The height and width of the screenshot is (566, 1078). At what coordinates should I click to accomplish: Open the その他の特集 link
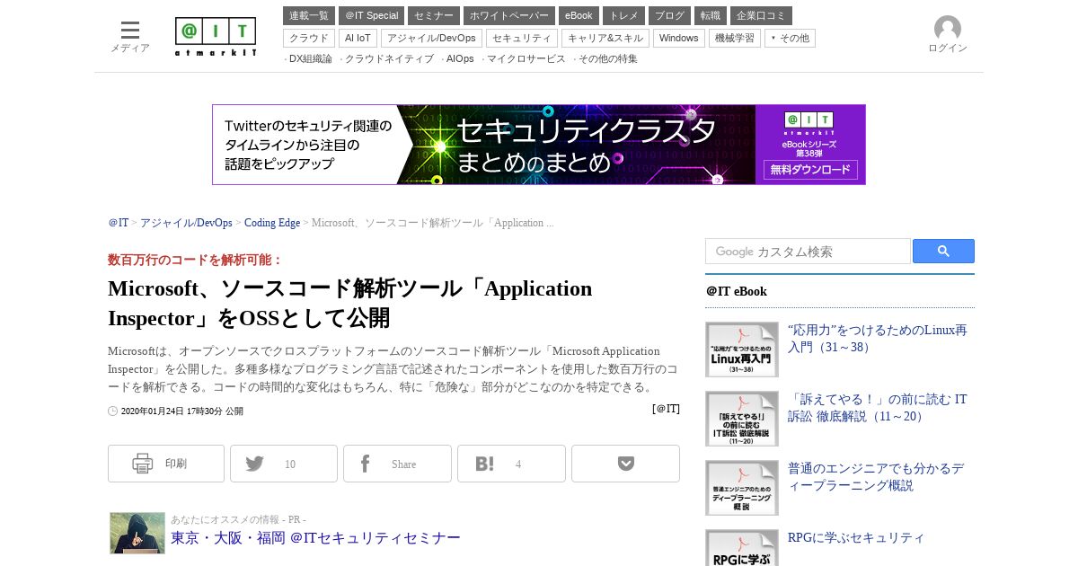(x=607, y=58)
